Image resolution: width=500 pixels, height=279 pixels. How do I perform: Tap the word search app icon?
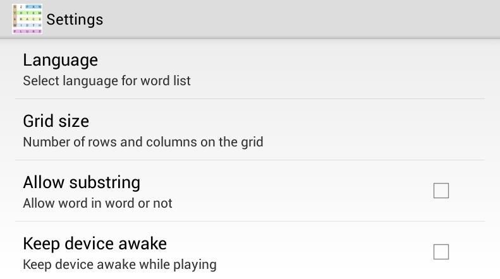pyautogui.click(x=27, y=19)
